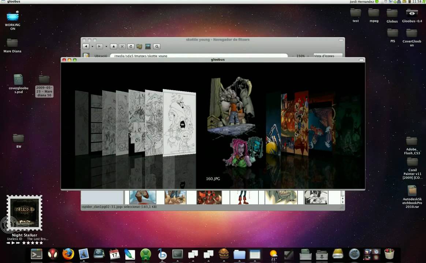Screen dimensions: 426x263
Task: Open the trash can in the dock
Action: [389, 254]
